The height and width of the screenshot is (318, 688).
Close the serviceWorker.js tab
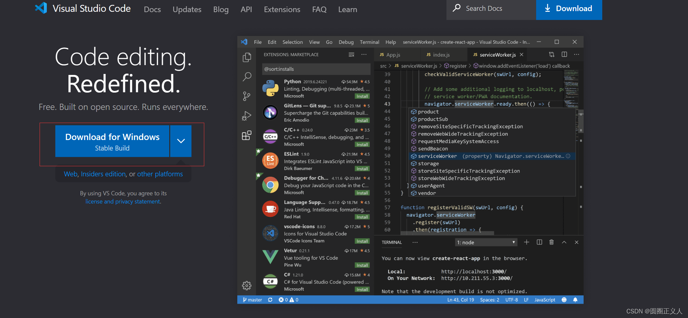click(x=522, y=55)
